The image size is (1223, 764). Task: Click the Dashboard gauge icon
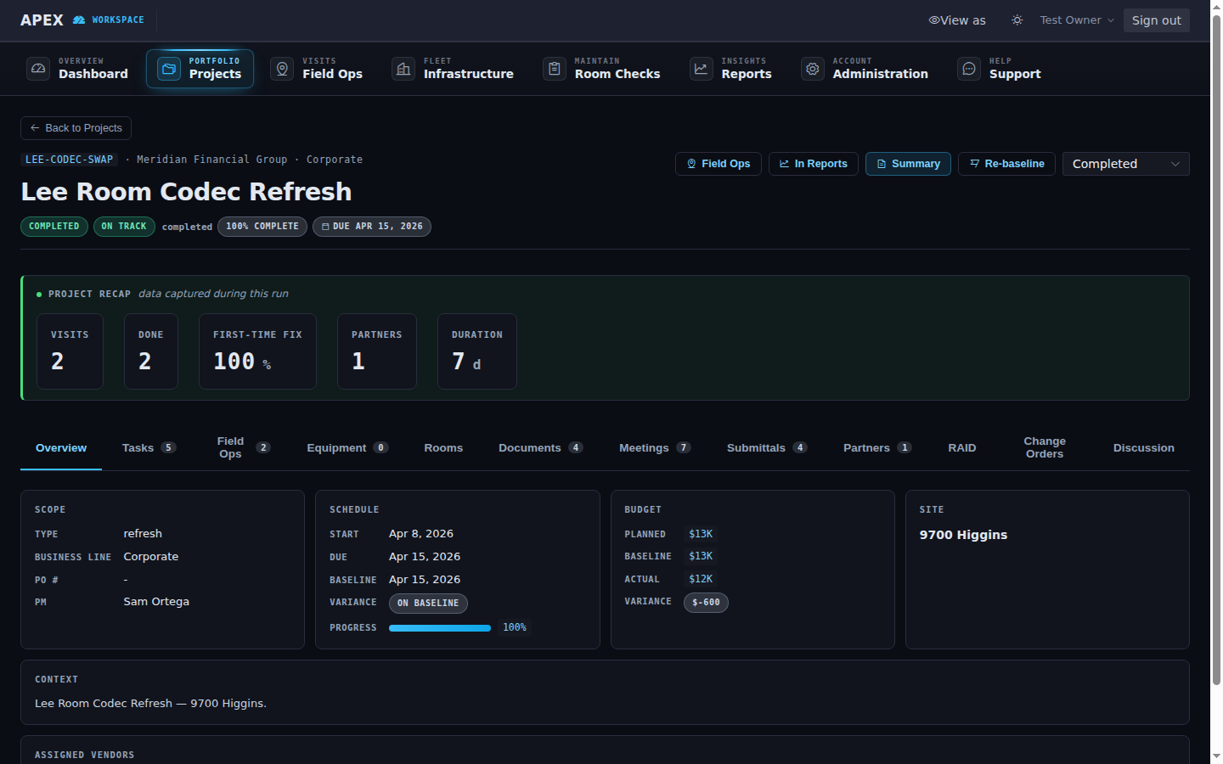[x=38, y=69]
